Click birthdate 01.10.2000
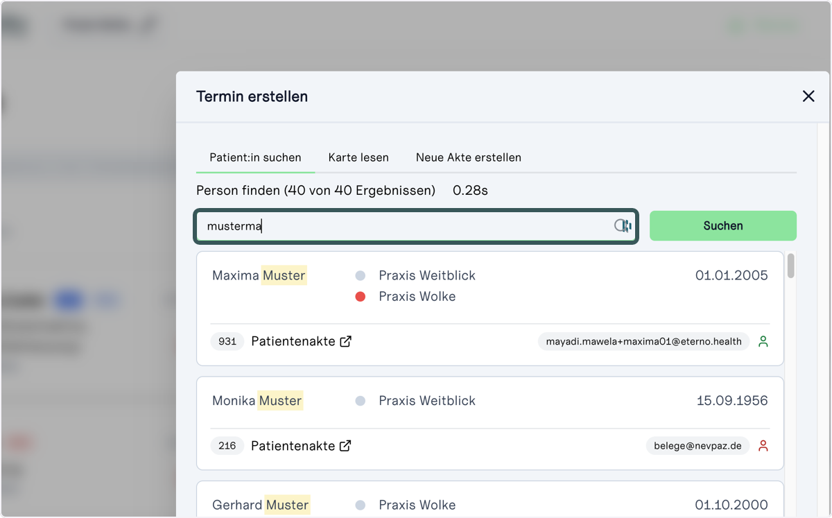The height and width of the screenshot is (518, 832). (x=731, y=505)
